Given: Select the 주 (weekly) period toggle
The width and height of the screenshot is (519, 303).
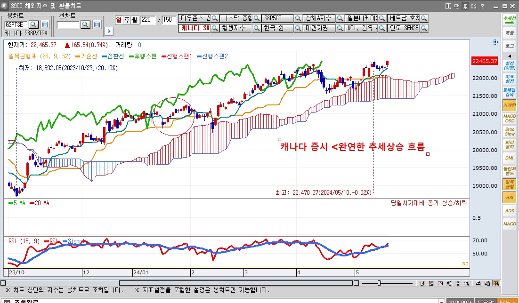Looking at the screenshot, I should 127,20.
